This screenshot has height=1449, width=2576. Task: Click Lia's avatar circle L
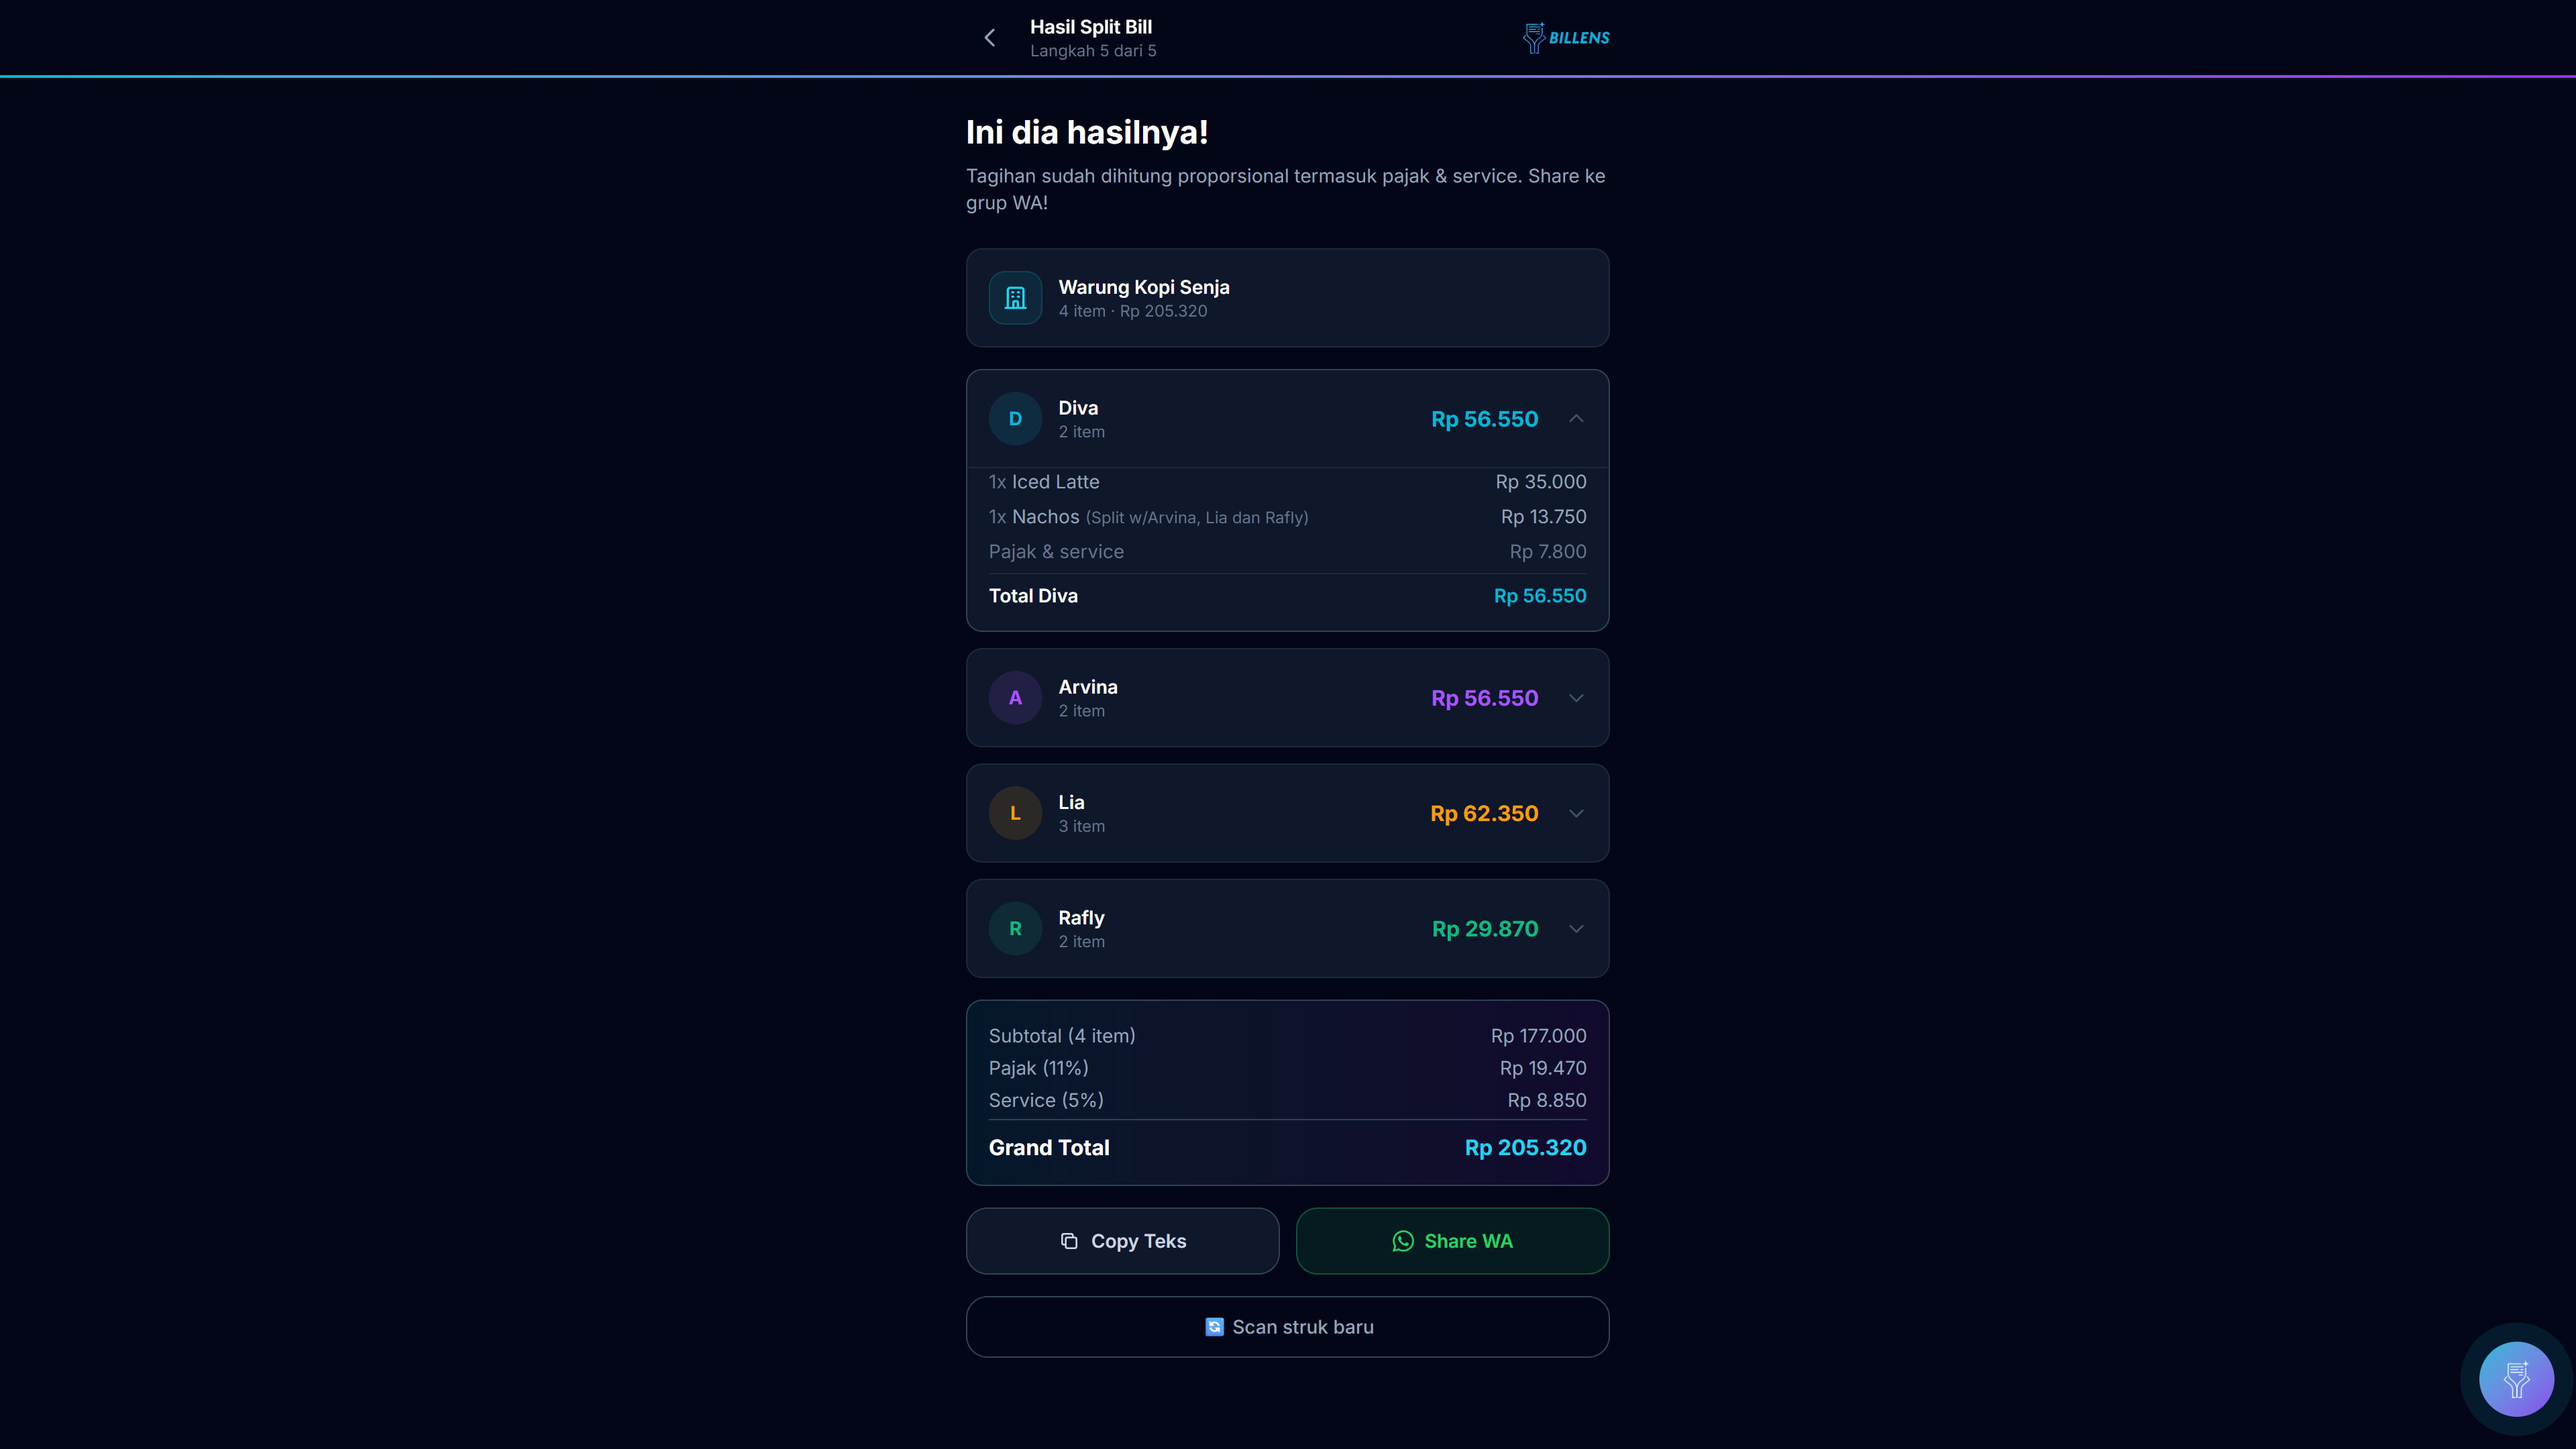(1015, 813)
